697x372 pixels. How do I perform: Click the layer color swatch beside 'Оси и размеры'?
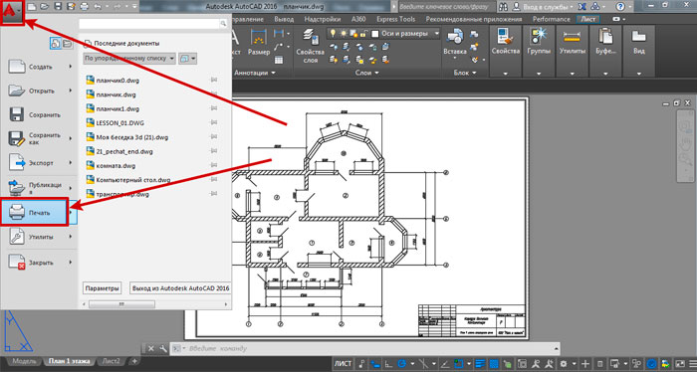375,34
